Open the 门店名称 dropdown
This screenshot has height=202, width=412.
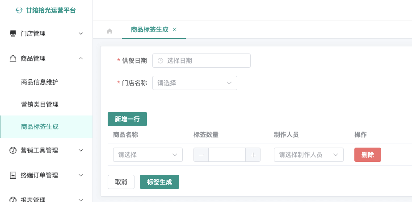[x=195, y=83]
